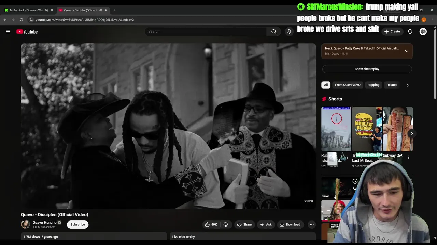Screen dimensions: 437x245
Task: Like the video with thumbs up
Action: 211,224
